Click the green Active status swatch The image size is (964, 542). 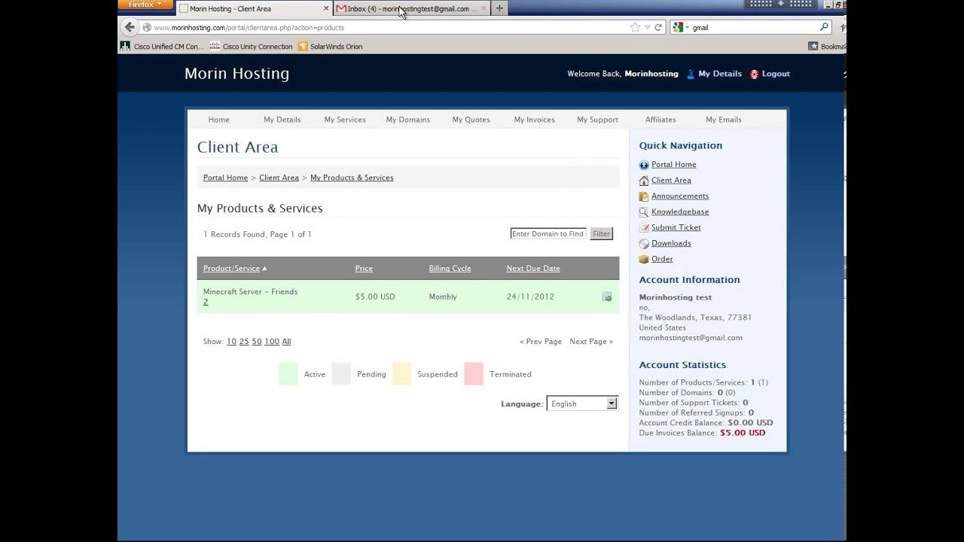click(x=288, y=374)
